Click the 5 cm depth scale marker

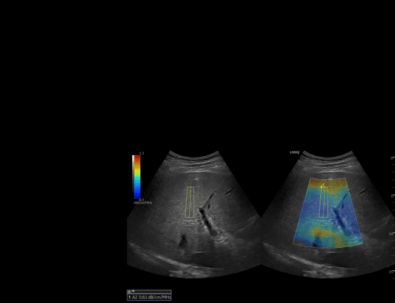click(392, 196)
